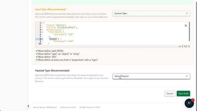This screenshot has height=111, width=197.
Task: Click the "GridQueryModel" title value in the editor
Action: [x=66, y=27]
